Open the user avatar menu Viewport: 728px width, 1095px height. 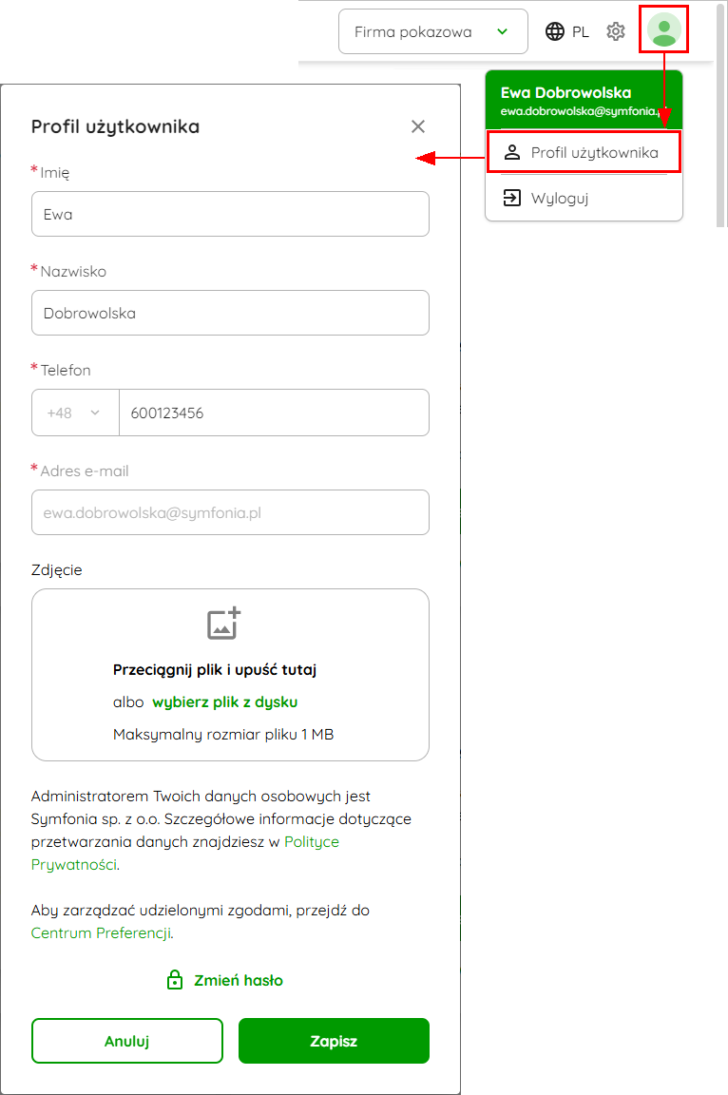(663, 29)
